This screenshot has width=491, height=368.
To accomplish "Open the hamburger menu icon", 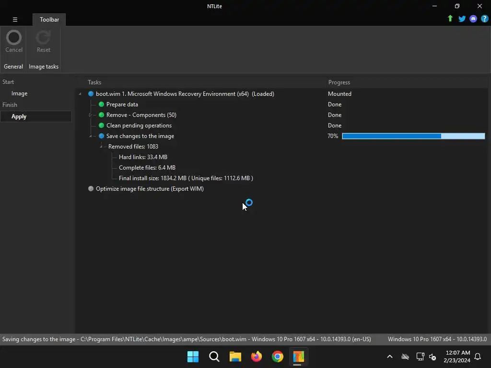I will click(15, 19).
